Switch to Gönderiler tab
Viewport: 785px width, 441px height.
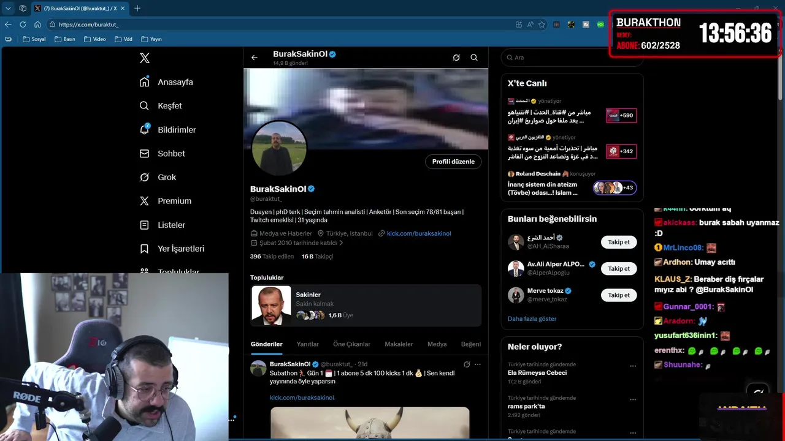point(267,344)
